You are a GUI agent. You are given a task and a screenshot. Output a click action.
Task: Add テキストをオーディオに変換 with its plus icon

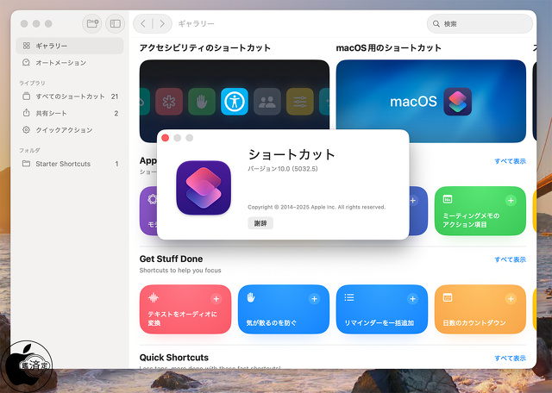[x=216, y=299]
